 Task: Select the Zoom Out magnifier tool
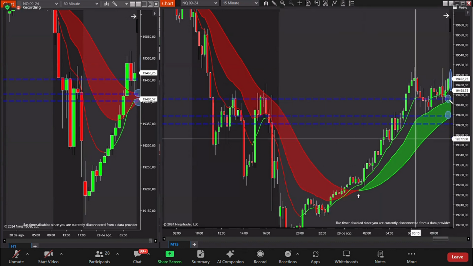[291, 3]
